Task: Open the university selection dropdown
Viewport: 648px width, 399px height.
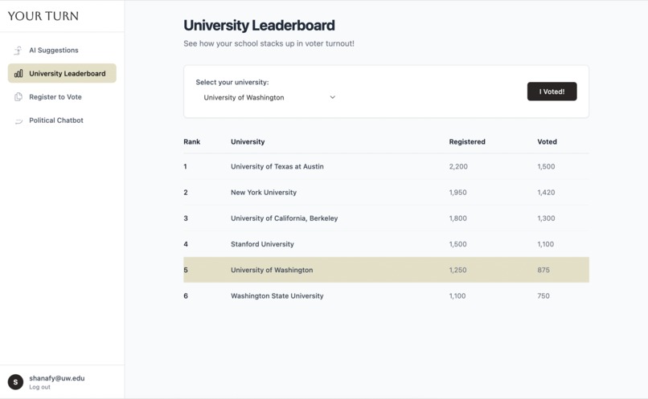Action: coord(269,97)
